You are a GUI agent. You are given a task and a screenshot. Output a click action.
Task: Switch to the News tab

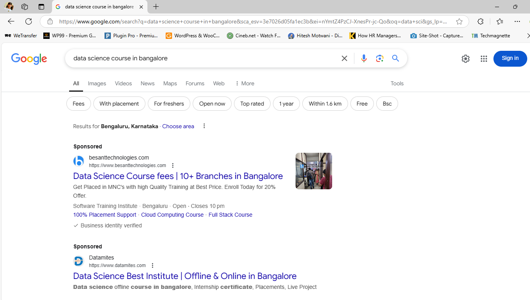click(x=147, y=83)
